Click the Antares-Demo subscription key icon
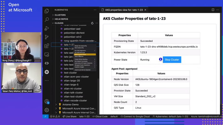The image size is (223, 125). pos(60,104)
